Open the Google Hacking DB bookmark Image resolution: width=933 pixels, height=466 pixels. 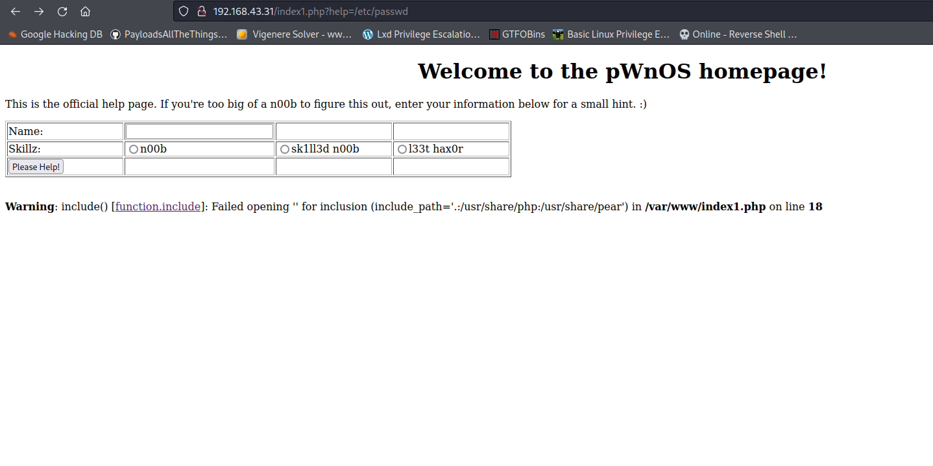click(x=55, y=34)
